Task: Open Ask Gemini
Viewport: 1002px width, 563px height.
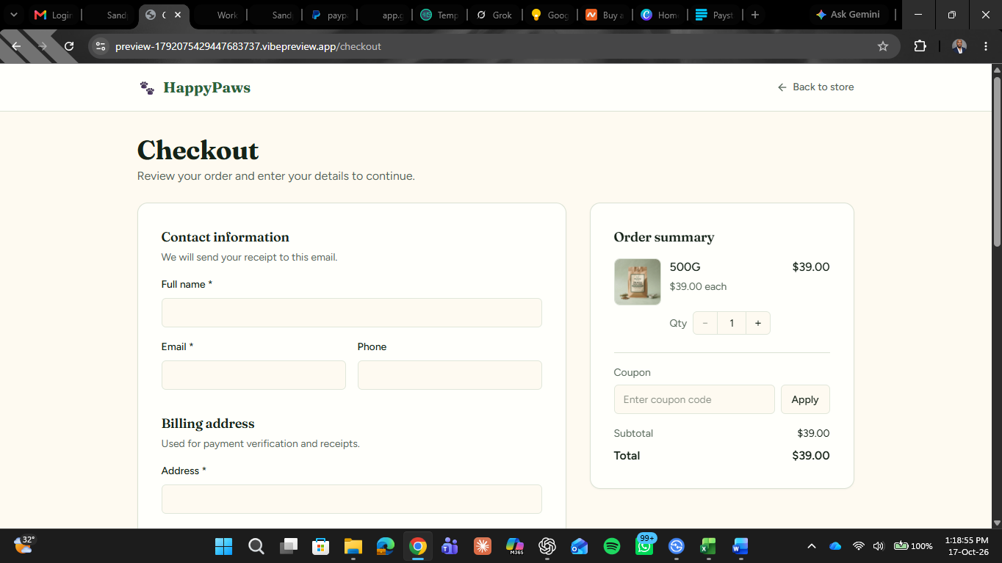Action: click(848, 15)
